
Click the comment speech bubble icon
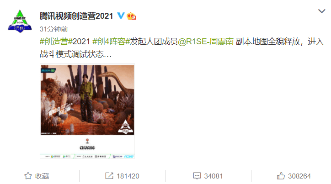coord(197,176)
